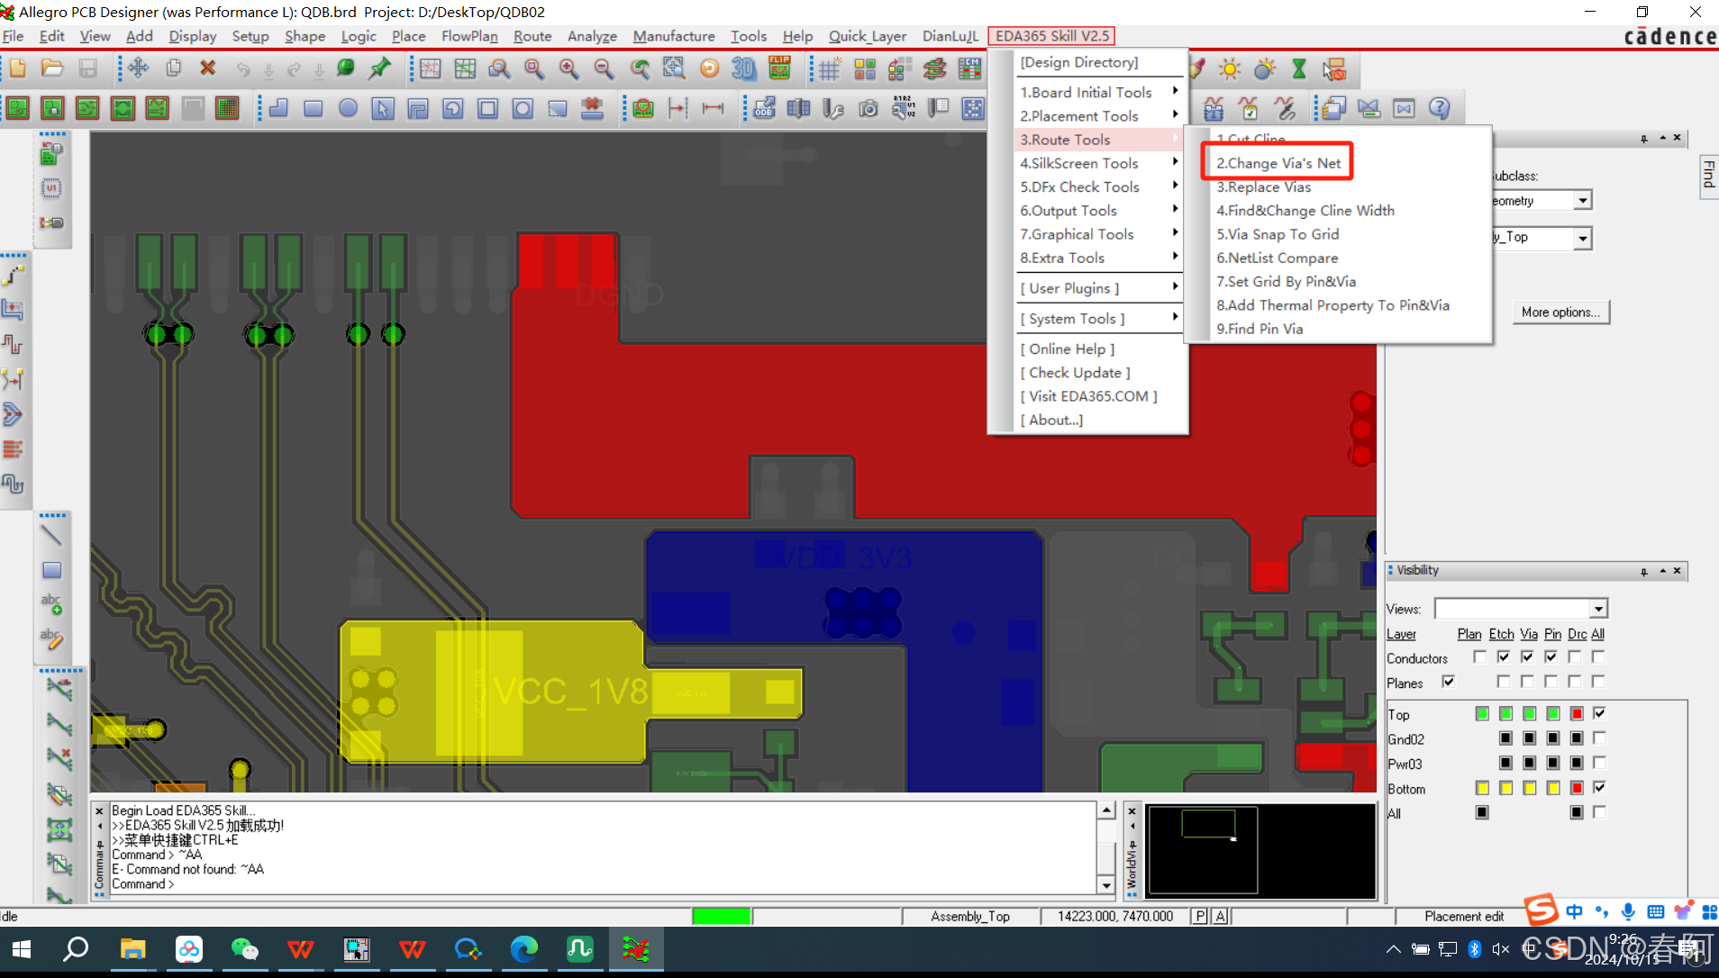Image resolution: width=1719 pixels, height=978 pixels.
Task: Enable the Gnd02 layer All checkbox
Action: point(1599,738)
